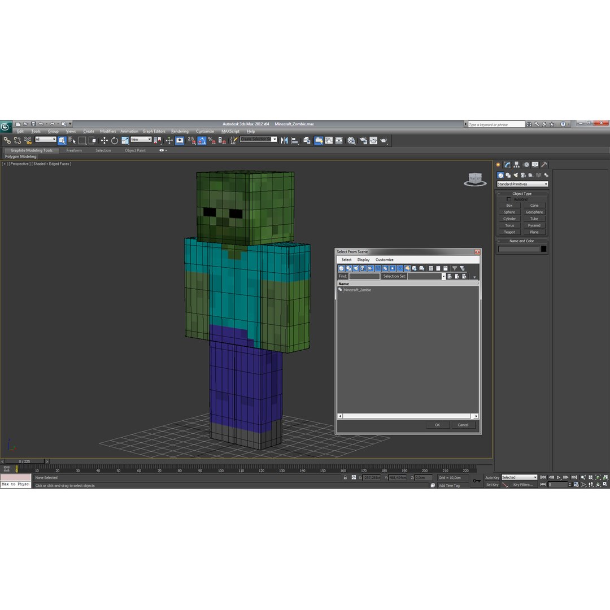Open Selection Set dropdown in dialog
Viewport: 610px width, 610px height.
tap(443, 276)
